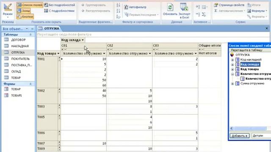Viewport: 271px width, 152px height.
Task: Open Страница свойств property sheet
Action: [229, 5]
